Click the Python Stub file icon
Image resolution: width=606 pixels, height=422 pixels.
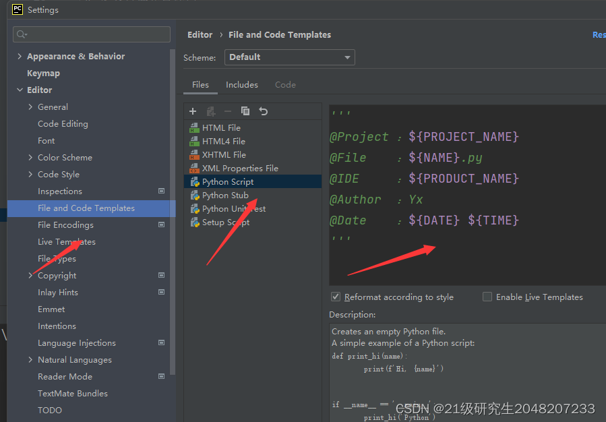click(195, 195)
